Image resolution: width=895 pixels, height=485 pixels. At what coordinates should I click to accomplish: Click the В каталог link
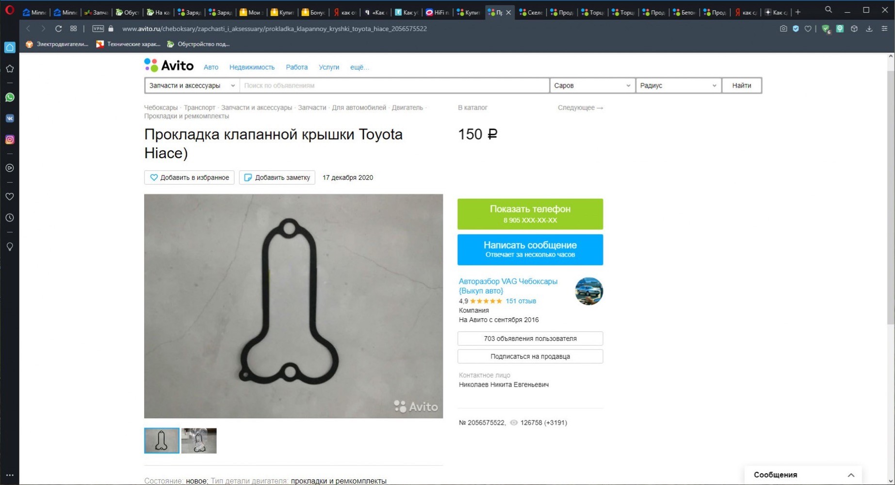[x=472, y=108]
